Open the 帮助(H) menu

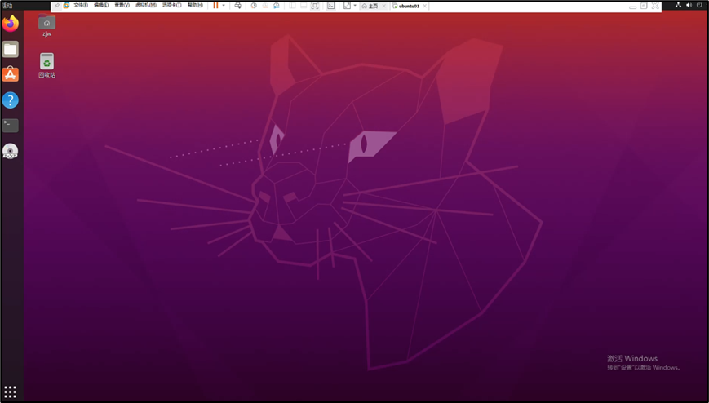click(195, 6)
